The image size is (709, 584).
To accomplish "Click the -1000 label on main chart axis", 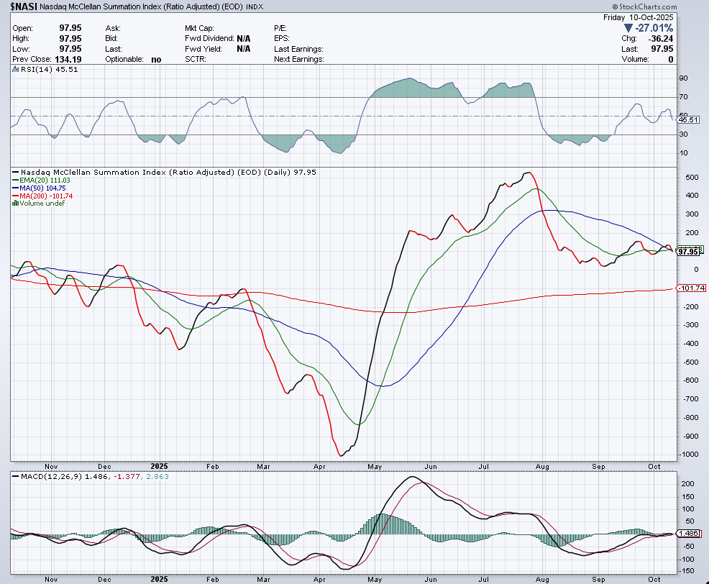I will tap(689, 455).
